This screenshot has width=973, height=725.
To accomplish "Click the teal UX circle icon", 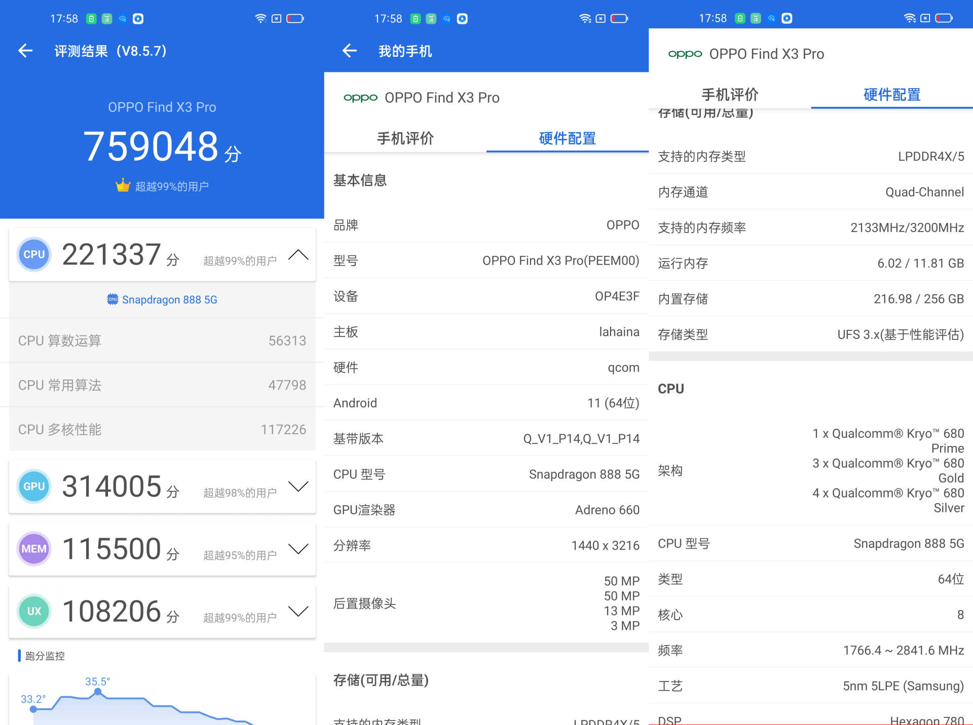I will click(x=33, y=612).
